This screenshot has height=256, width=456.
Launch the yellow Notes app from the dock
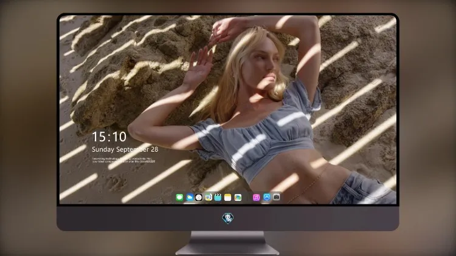[x=228, y=197]
